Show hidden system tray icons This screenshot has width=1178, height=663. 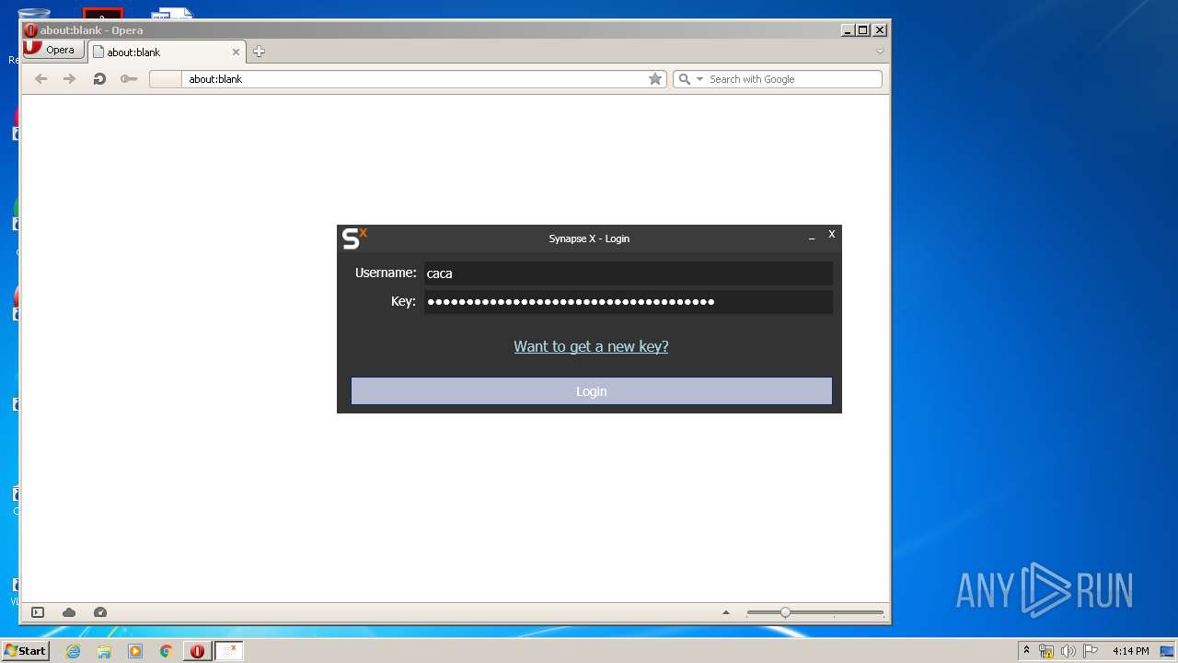1026,651
